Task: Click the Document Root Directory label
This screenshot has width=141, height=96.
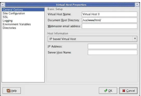Action: (64, 20)
